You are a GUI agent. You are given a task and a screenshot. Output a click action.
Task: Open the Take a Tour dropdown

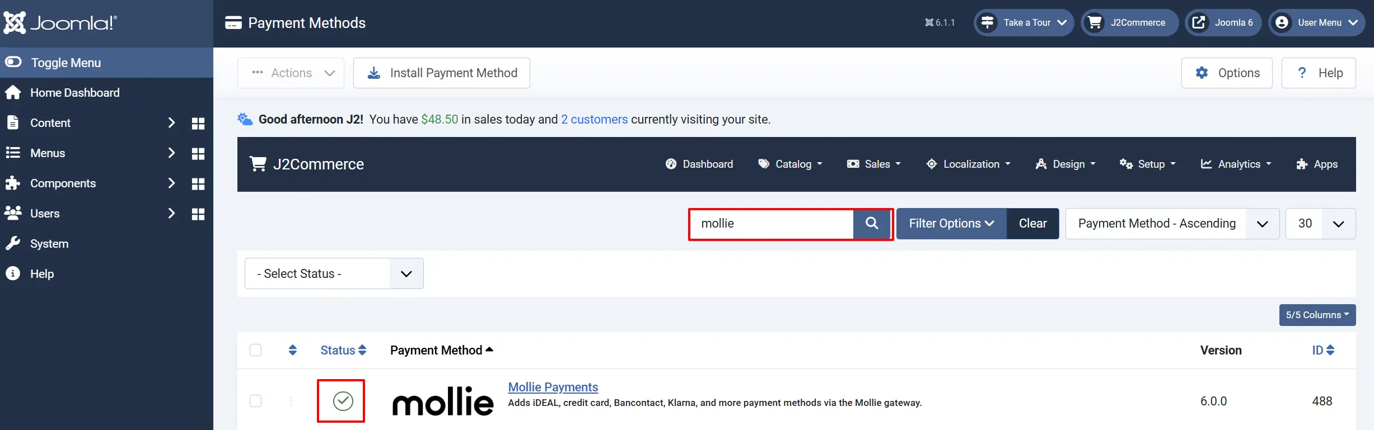pyautogui.click(x=1024, y=23)
